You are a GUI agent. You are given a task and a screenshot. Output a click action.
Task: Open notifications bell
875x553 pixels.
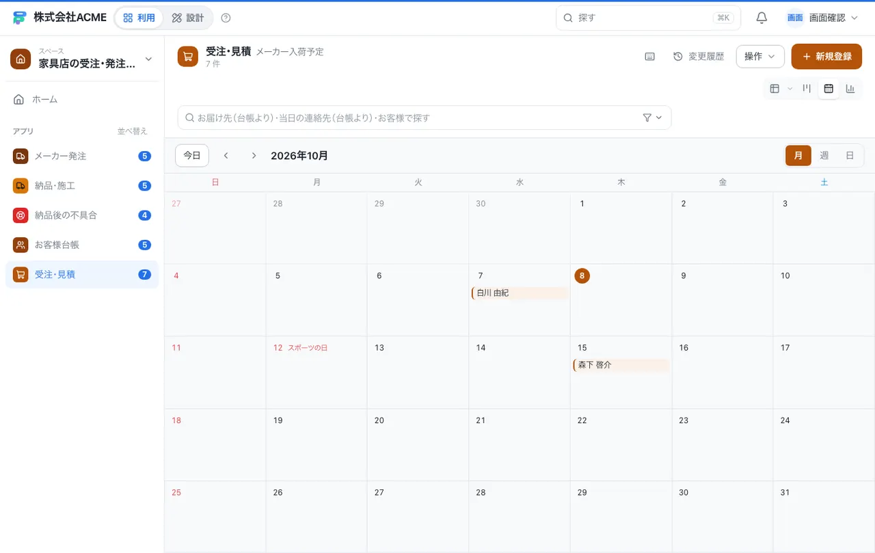762,18
